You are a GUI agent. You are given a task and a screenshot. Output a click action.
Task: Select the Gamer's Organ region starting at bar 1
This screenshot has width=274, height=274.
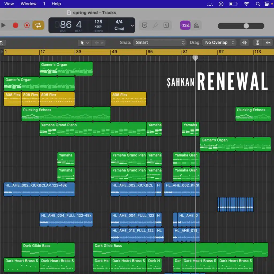39,84
